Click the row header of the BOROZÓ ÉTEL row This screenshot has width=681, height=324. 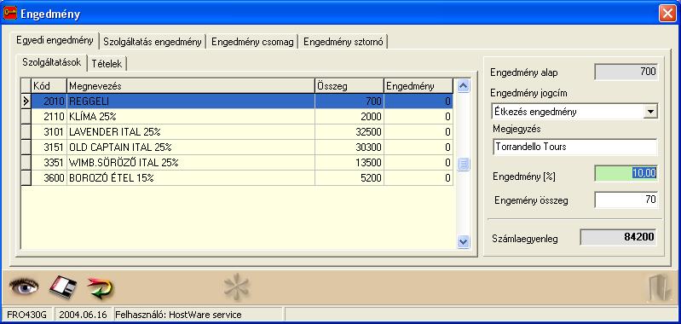coord(26,178)
